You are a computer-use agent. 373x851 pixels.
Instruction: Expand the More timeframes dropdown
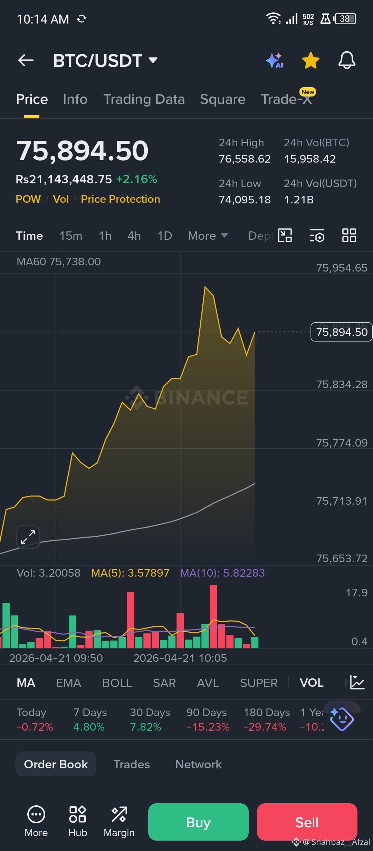tap(208, 236)
